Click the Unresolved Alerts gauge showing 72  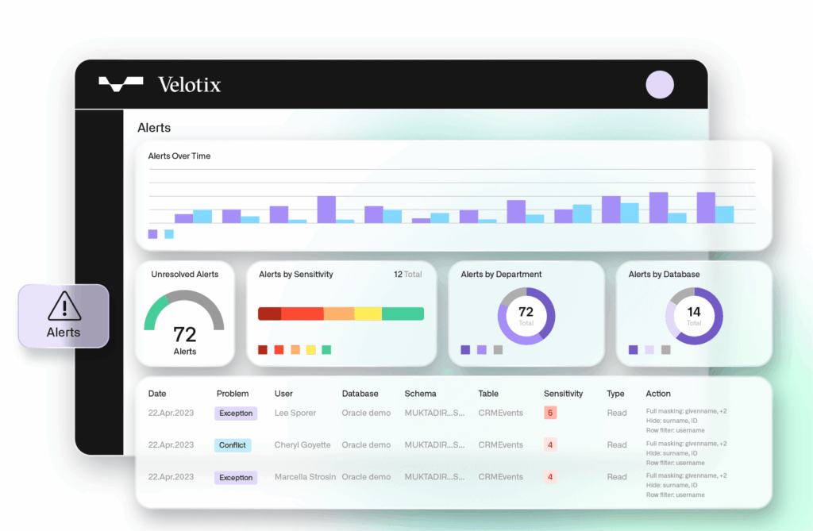(x=184, y=317)
